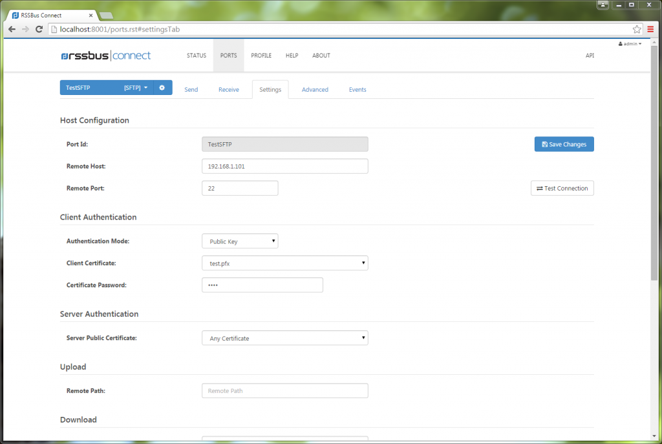The width and height of the screenshot is (662, 444).
Task: Click the rssbus connect logo
Action: click(x=105, y=56)
